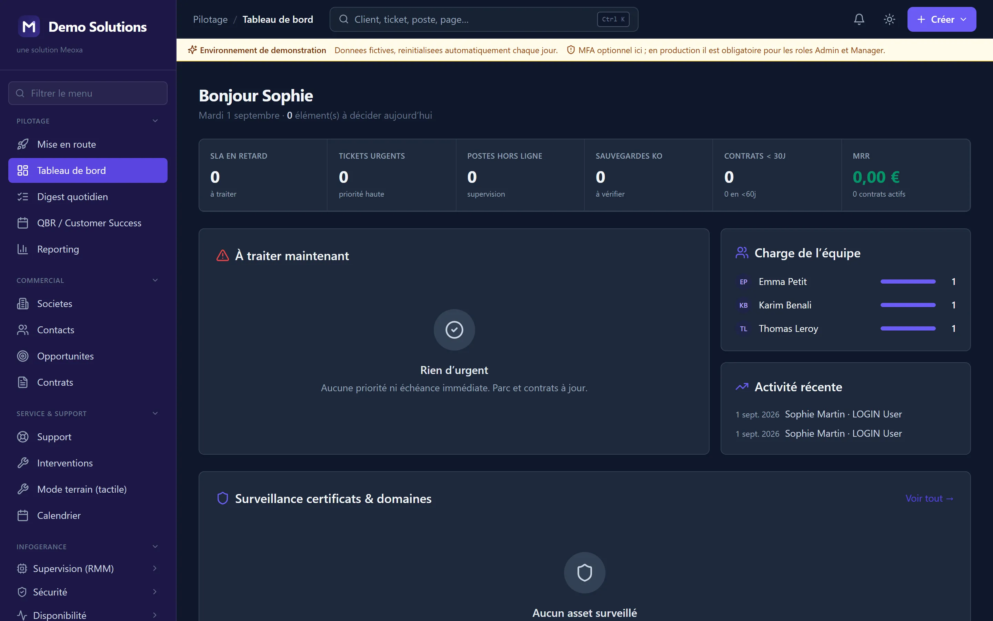Click the Interventions wrench icon

(x=23, y=463)
